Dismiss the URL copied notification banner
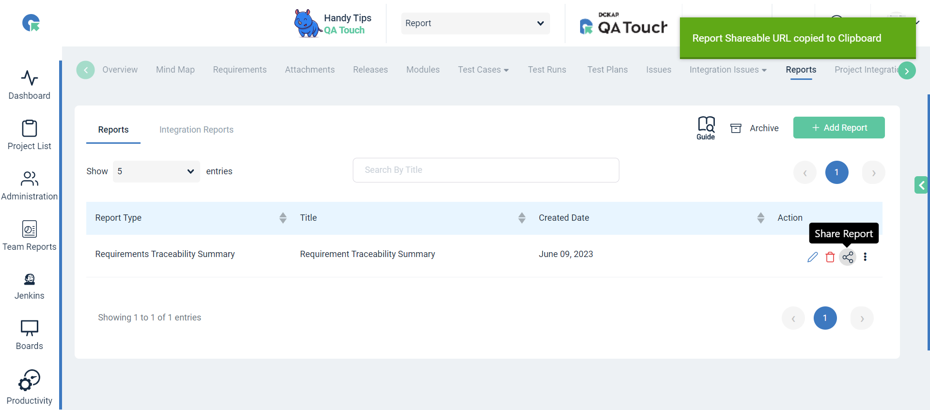The width and height of the screenshot is (930, 410). pyautogui.click(x=798, y=38)
